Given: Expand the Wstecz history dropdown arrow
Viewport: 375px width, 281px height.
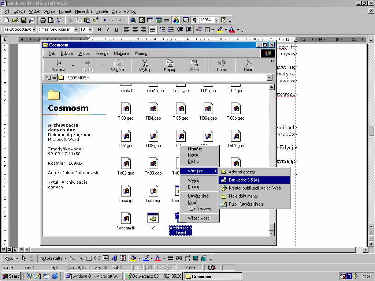Looking at the screenshot, I should click(x=73, y=66).
